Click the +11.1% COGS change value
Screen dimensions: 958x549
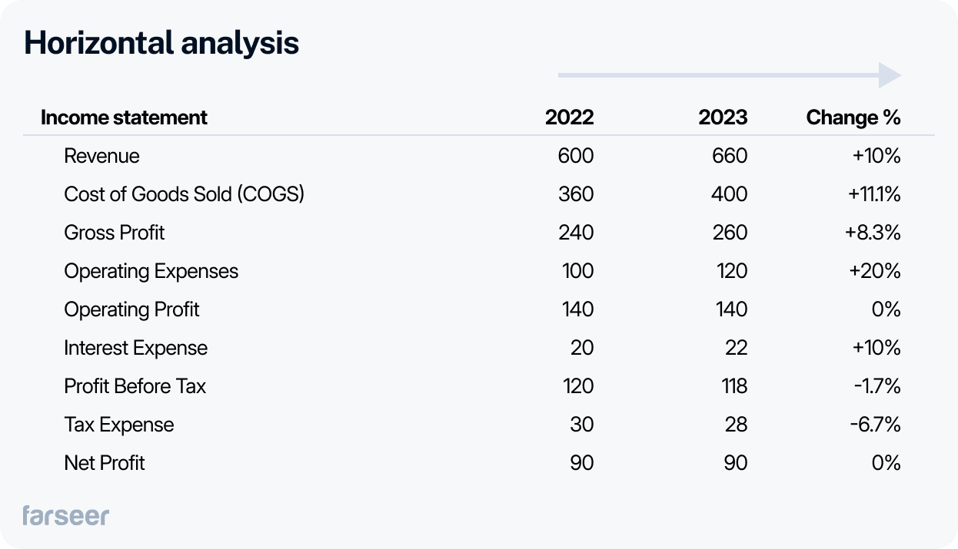coord(874,194)
